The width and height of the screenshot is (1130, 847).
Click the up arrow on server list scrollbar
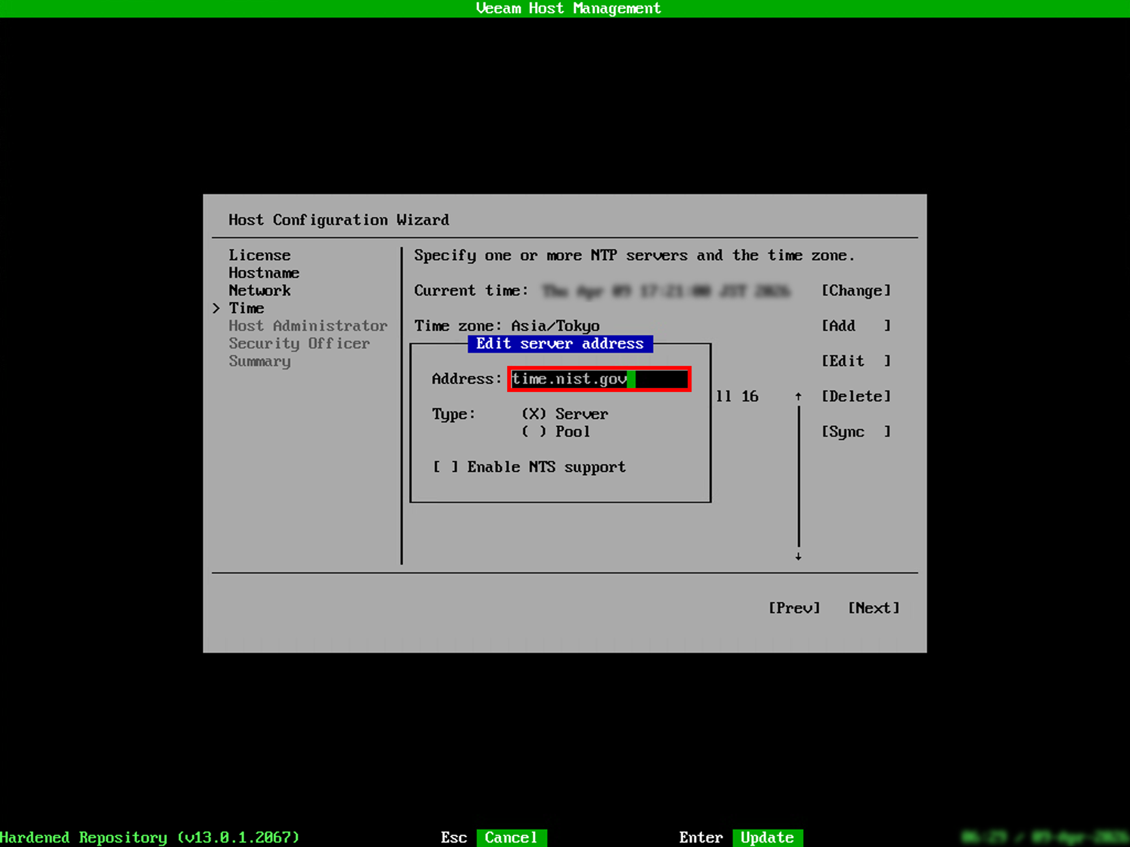tap(799, 395)
